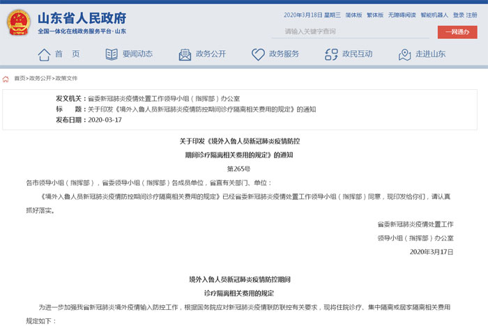
Task: Click the speech-bubble icon beside 政民互动
Action: point(331,54)
